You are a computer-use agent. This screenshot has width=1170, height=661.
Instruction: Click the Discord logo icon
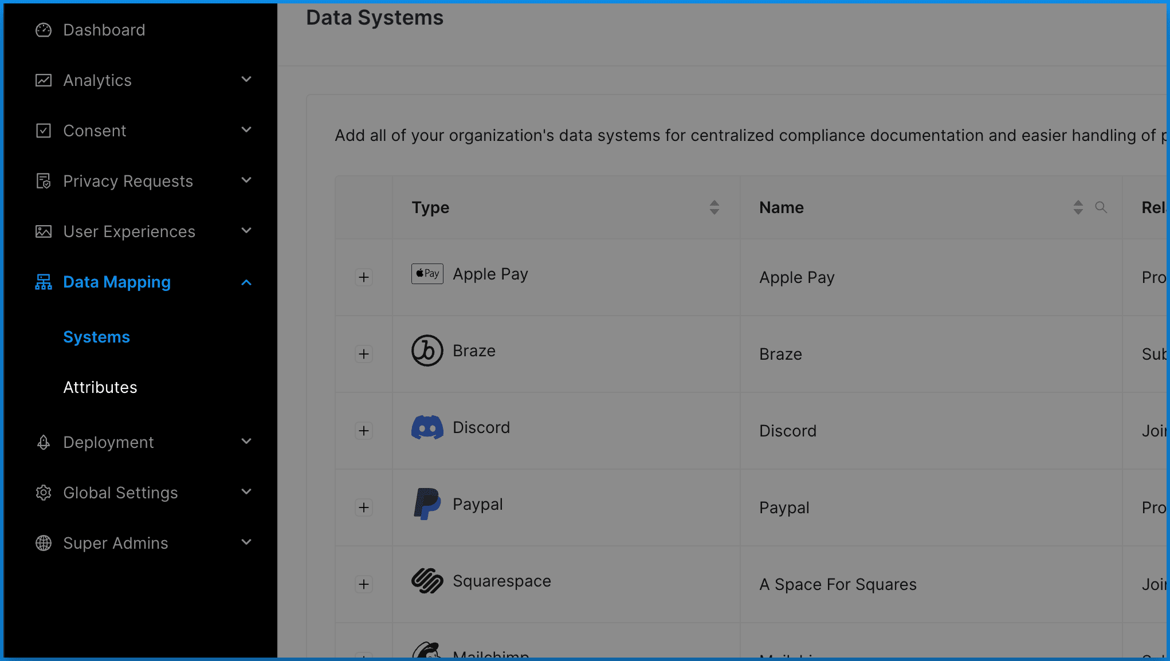coord(427,427)
